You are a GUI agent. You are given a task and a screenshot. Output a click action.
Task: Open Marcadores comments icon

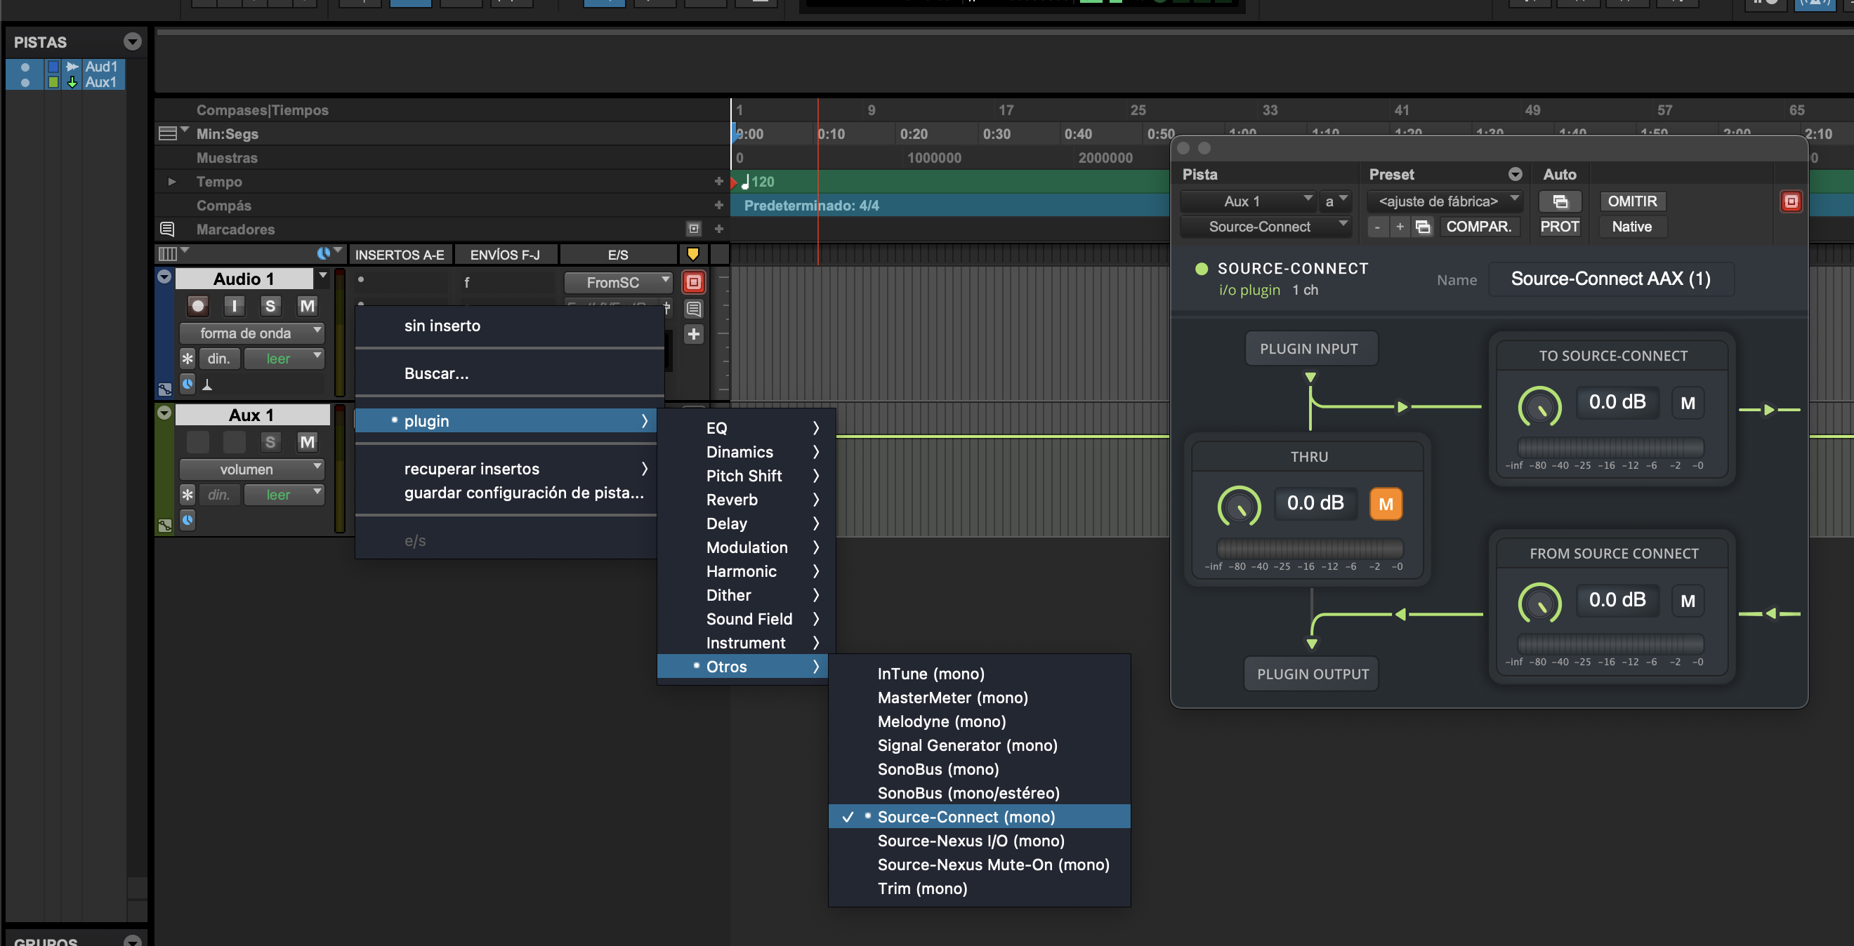pyautogui.click(x=167, y=229)
